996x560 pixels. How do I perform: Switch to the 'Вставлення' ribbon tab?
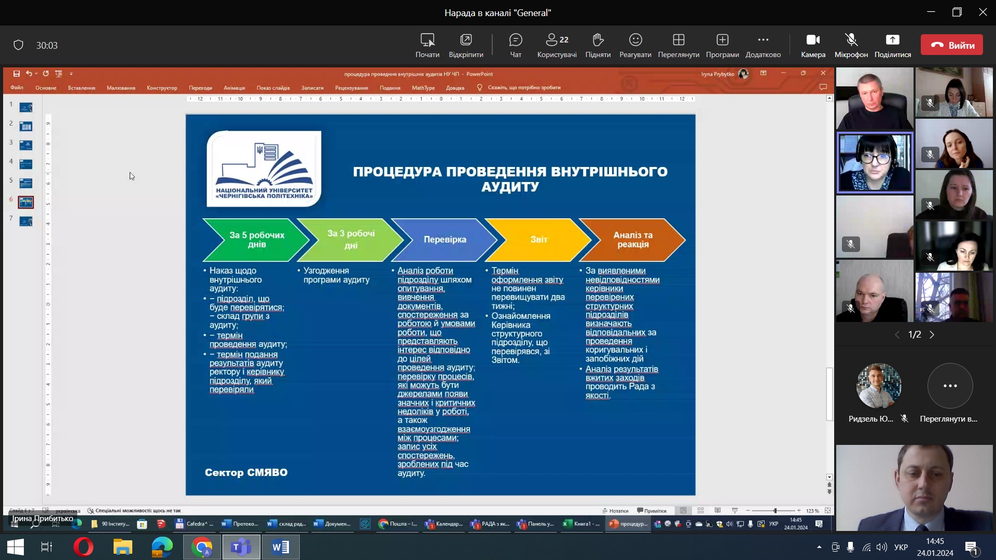pos(81,88)
